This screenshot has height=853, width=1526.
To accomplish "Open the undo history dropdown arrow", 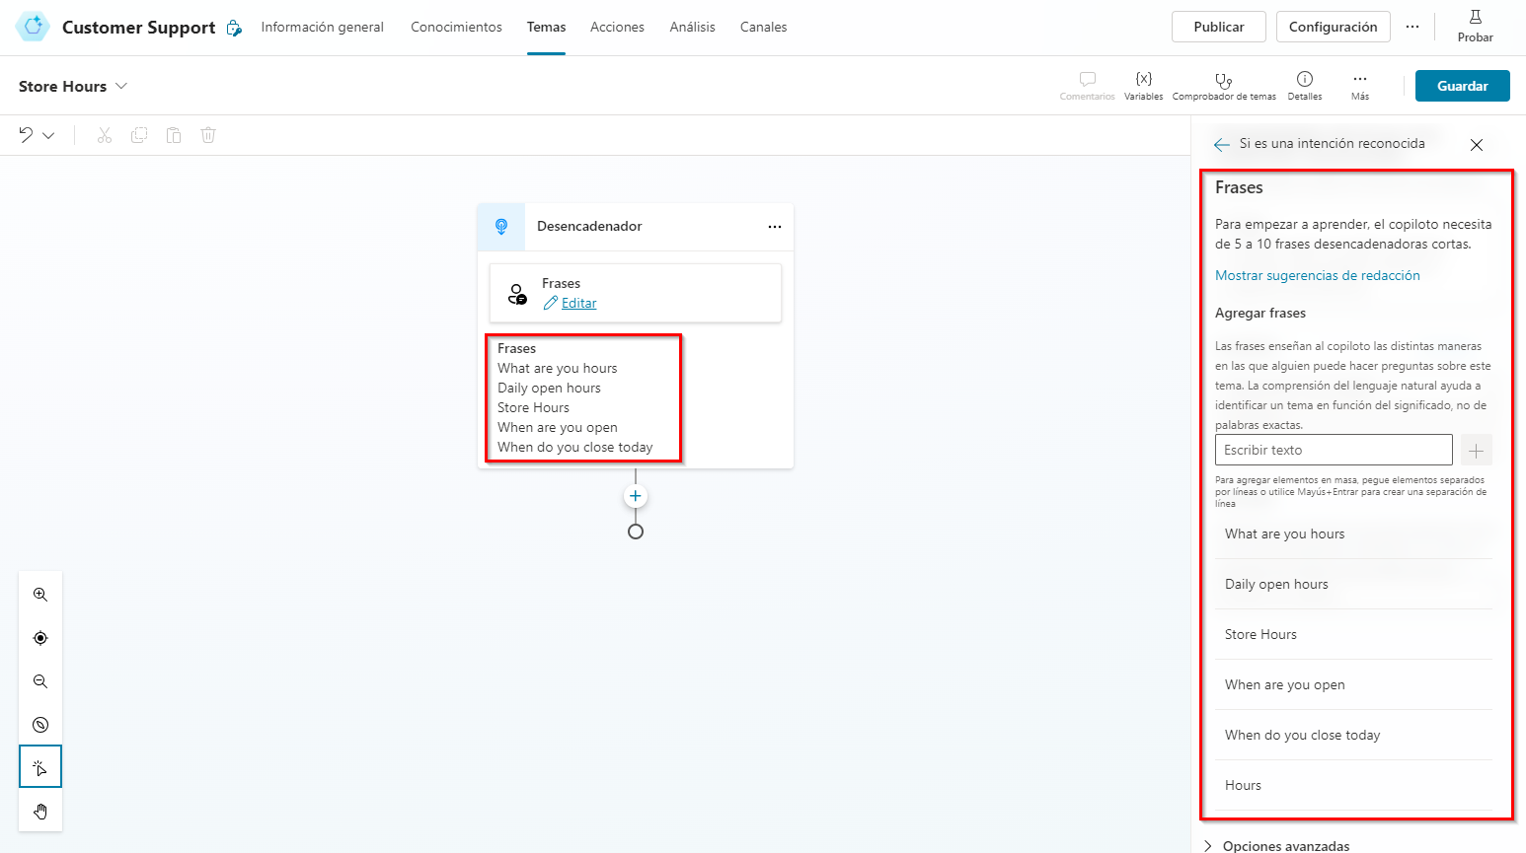I will [x=48, y=135].
